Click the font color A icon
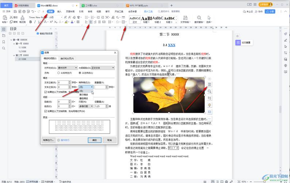This screenshot has height=183, width=290. coord(72,22)
